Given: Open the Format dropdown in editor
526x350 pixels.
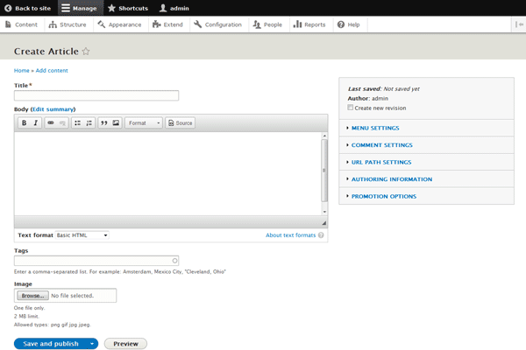Looking at the screenshot, I should tap(144, 123).
